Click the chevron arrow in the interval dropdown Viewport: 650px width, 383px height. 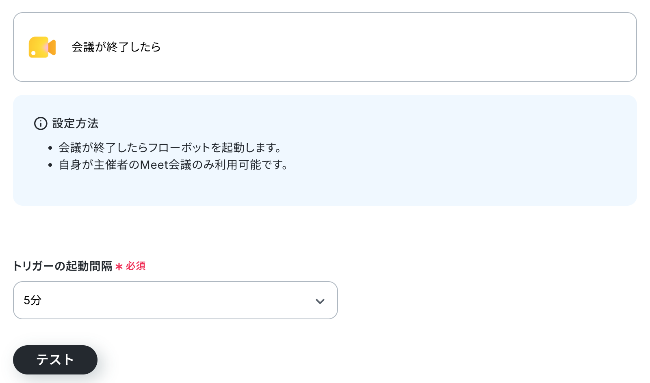pyautogui.click(x=320, y=301)
